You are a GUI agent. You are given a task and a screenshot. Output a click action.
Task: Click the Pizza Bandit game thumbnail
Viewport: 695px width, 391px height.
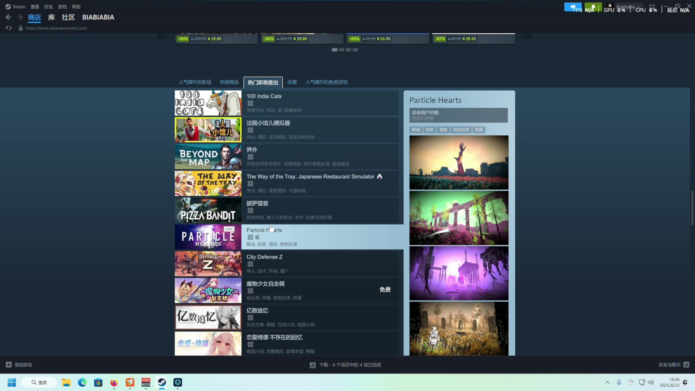208,210
